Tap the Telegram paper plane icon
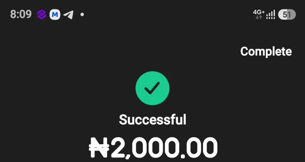Viewport: 305px width, 162px height. pos(69,15)
